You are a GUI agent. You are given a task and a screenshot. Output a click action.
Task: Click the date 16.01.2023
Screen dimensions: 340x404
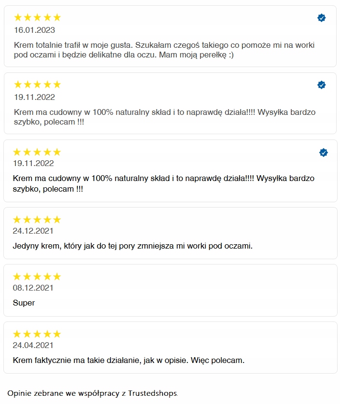34,29
